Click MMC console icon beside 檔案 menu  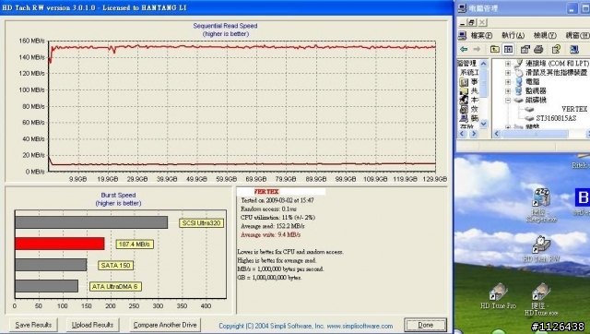[463, 35]
